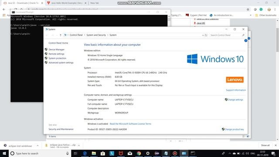Open Google Chrome from taskbar
279x157 pixels.
click(x=139, y=153)
